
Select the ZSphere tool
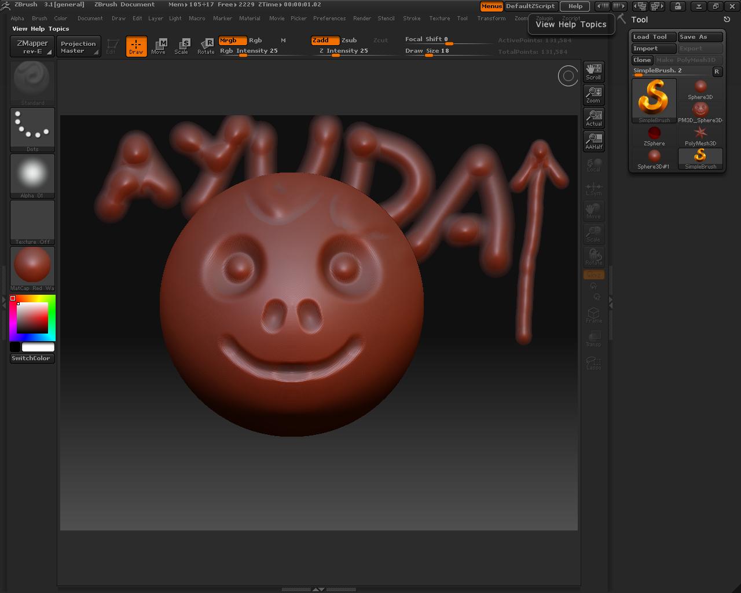tap(654, 136)
